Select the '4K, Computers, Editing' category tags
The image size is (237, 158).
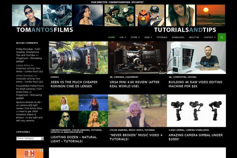click(182, 77)
